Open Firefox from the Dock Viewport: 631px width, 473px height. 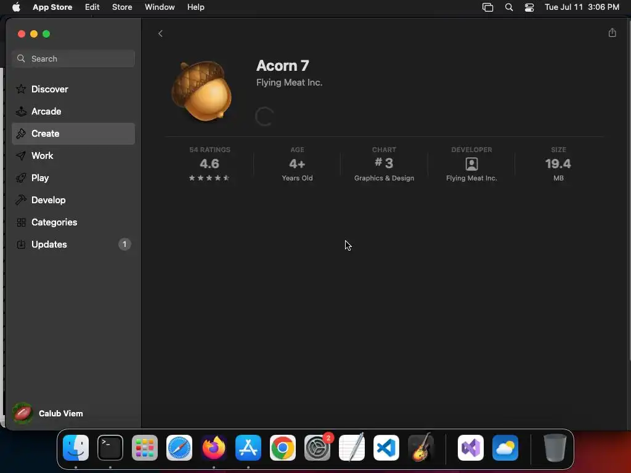click(x=214, y=448)
